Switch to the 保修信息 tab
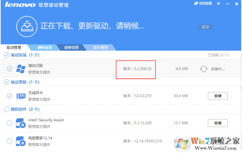242x153 pixels. click(71, 47)
